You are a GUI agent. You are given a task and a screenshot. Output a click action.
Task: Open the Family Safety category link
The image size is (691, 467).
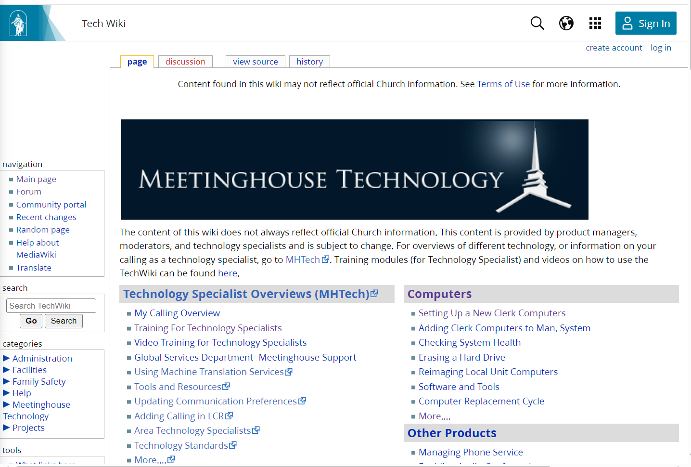(x=39, y=381)
